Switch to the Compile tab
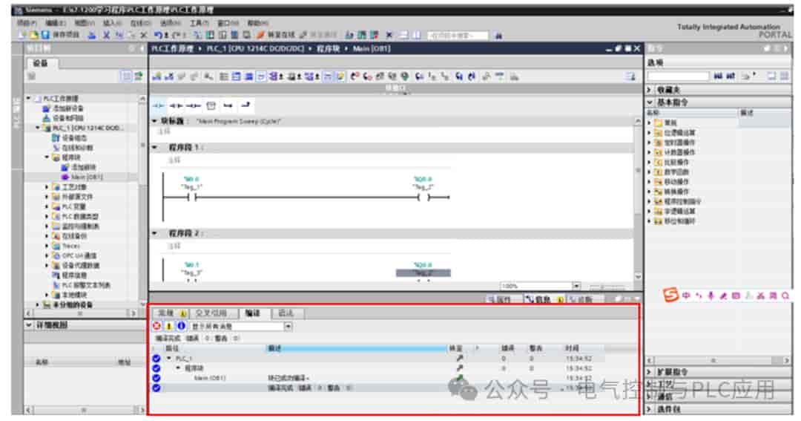 (x=252, y=313)
